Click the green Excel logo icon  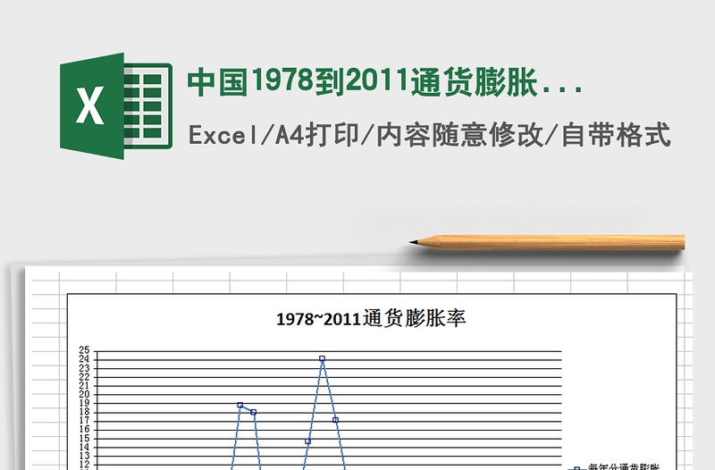pyautogui.click(x=116, y=106)
